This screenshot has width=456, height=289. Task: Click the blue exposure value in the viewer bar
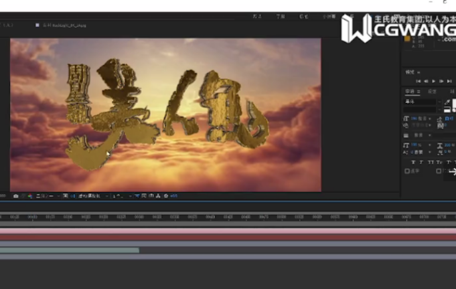click(x=174, y=196)
